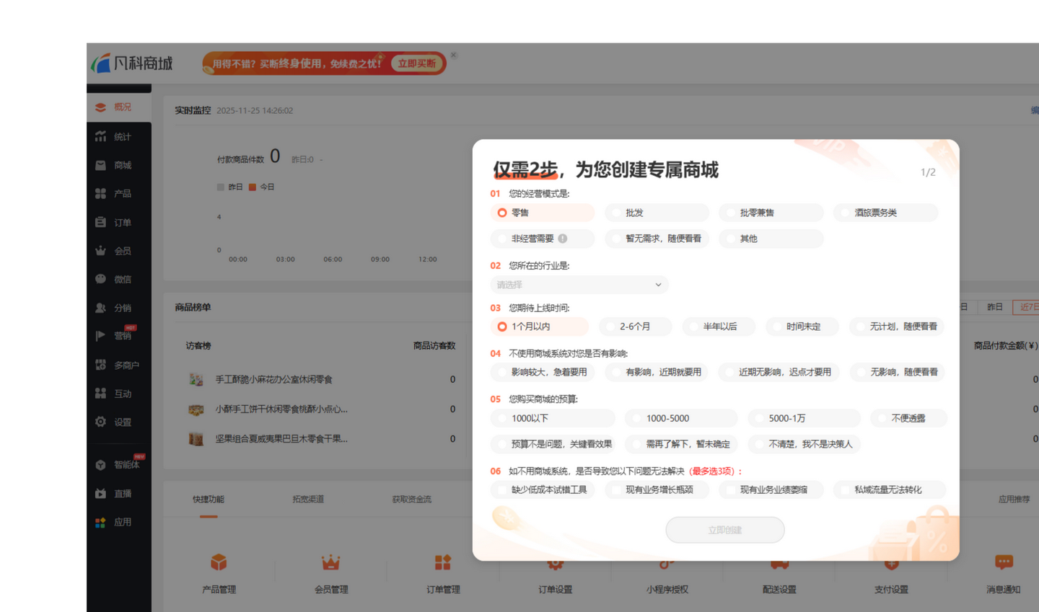Open 订单 via its sidebar icon
This screenshot has height=612, width=1039.
pyautogui.click(x=100, y=222)
